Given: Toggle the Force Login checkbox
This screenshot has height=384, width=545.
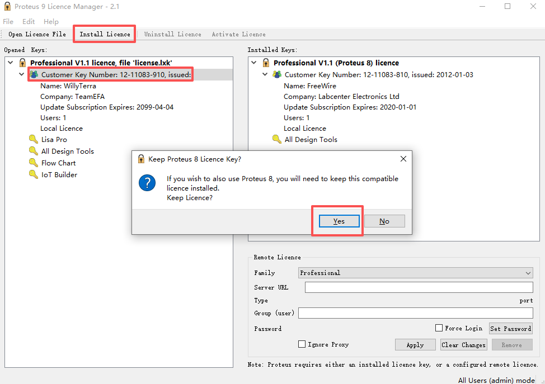Looking at the screenshot, I should (439, 328).
